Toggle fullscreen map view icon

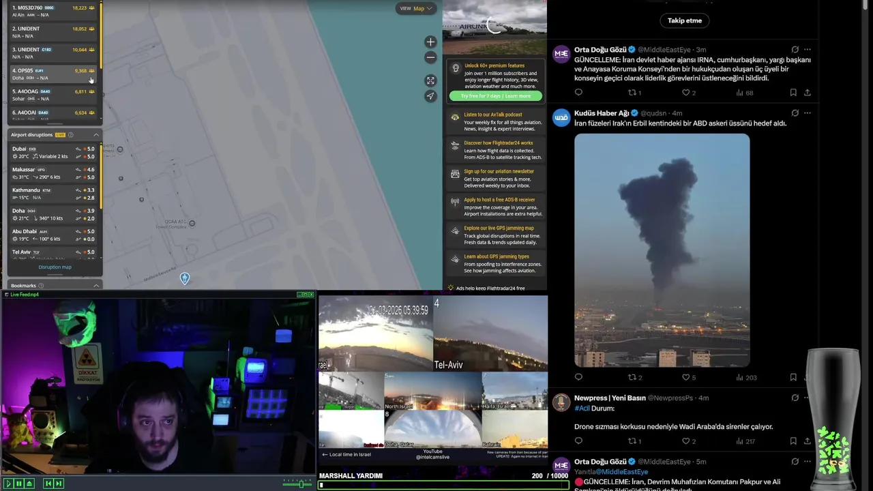(x=430, y=80)
